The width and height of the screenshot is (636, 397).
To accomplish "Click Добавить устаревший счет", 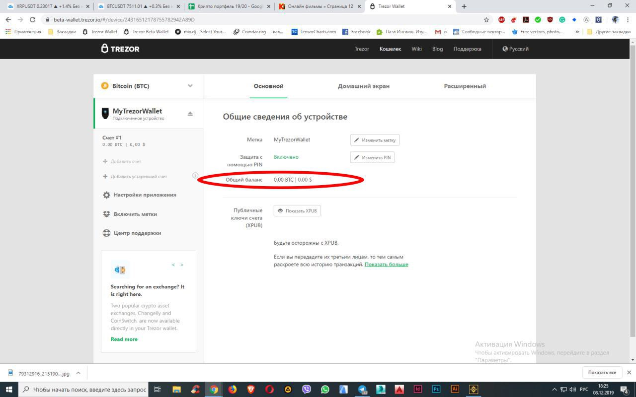I will coord(135,176).
